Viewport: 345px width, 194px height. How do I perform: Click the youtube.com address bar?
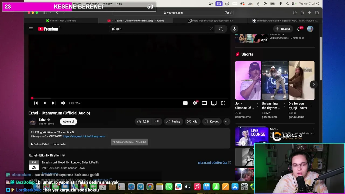click(173, 13)
